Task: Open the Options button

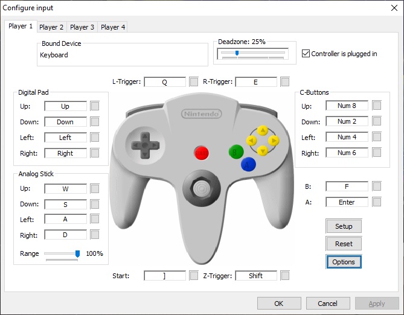Action: (x=344, y=262)
